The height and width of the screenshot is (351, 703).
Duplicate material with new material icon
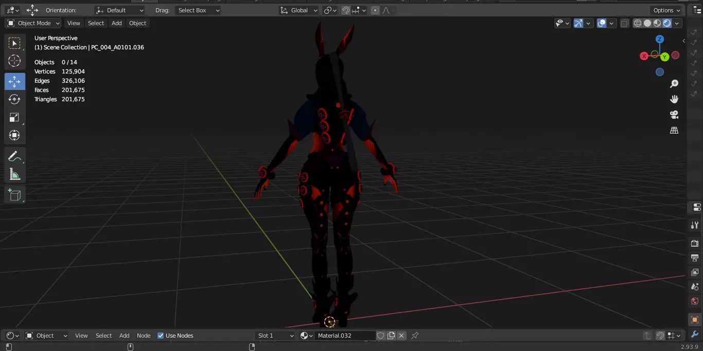click(x=391, y=336)
